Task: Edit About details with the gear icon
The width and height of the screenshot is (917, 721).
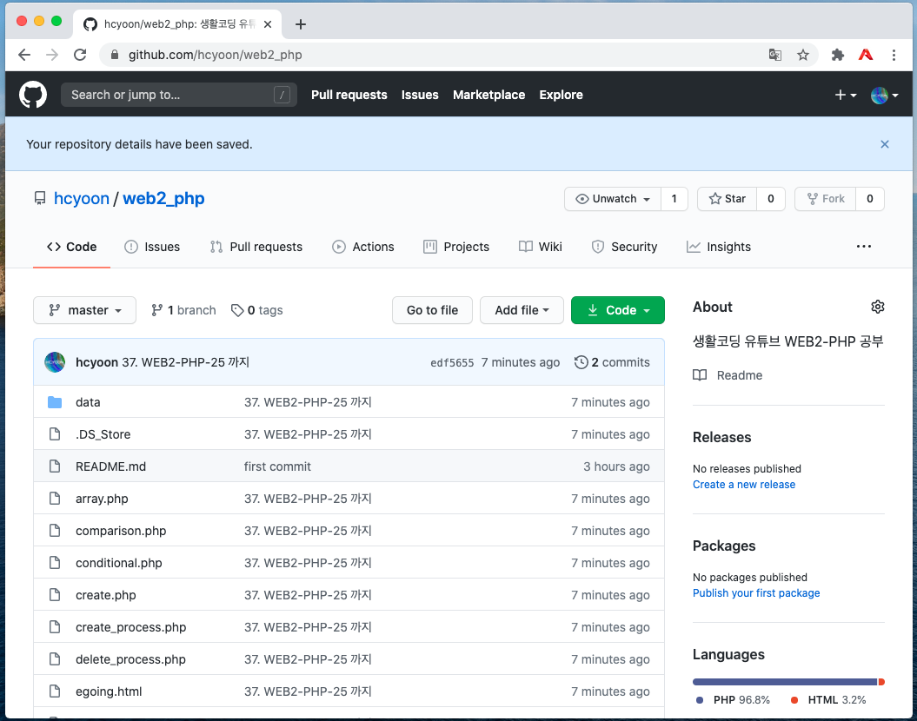Action: pos(877,307)
